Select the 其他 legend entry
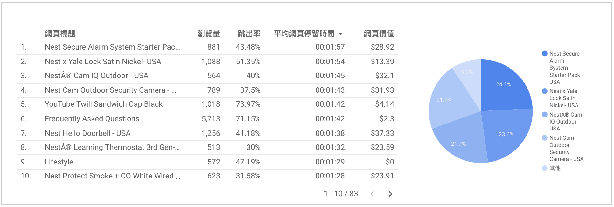The width and height of the screenshot is (614, 207). click(551, 168)
